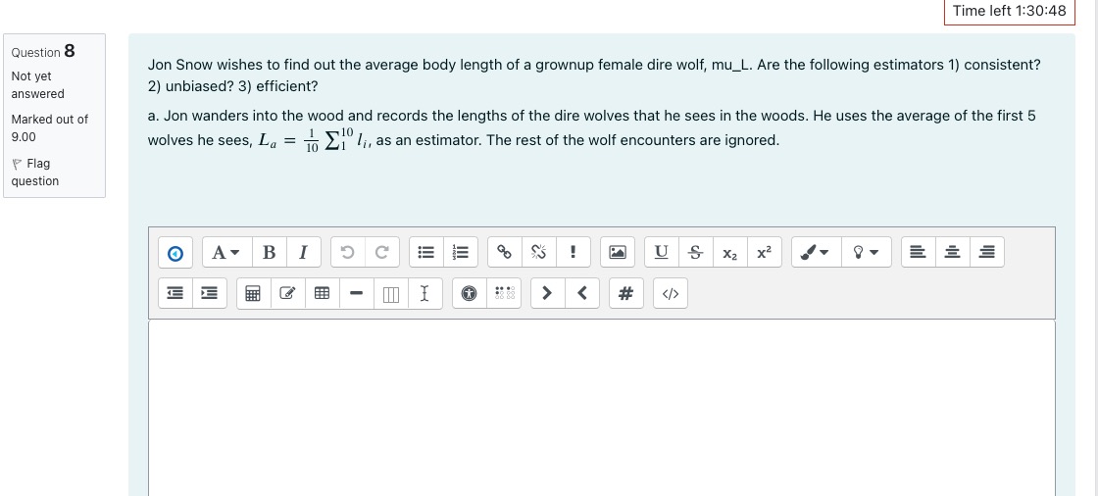Outdent the paragraph
The width and height of the screenshot is (1098, 496).
coord(175,293)
